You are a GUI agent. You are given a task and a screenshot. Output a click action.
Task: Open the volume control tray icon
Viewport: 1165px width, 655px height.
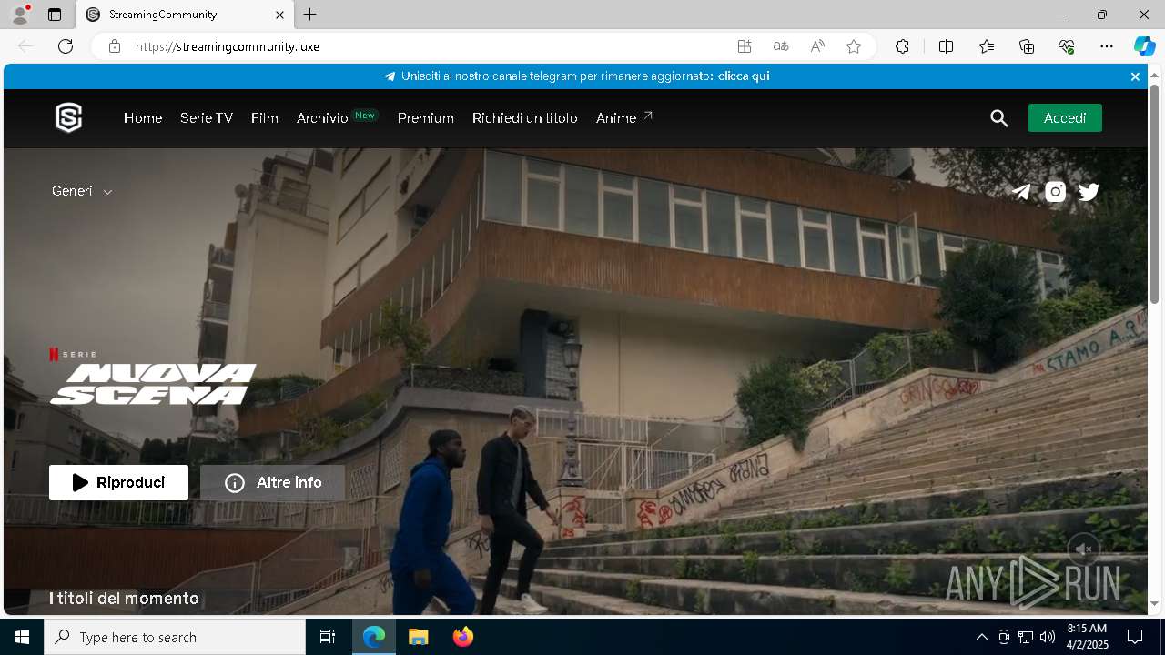pos(1048,637)
